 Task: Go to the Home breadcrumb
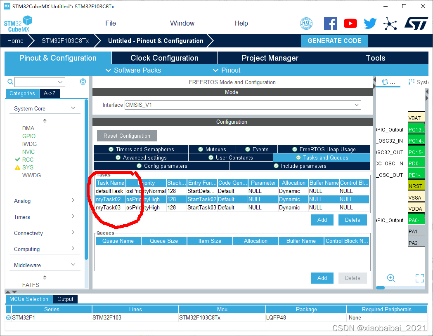click(x=15, y=41)
